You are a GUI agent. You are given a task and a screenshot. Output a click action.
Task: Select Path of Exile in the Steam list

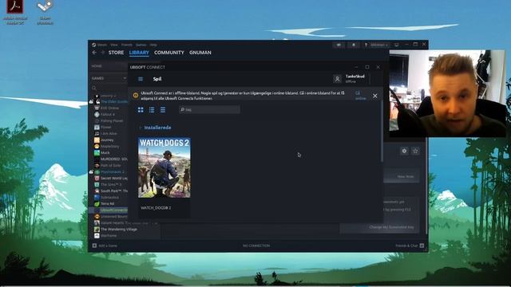(110, 165)
